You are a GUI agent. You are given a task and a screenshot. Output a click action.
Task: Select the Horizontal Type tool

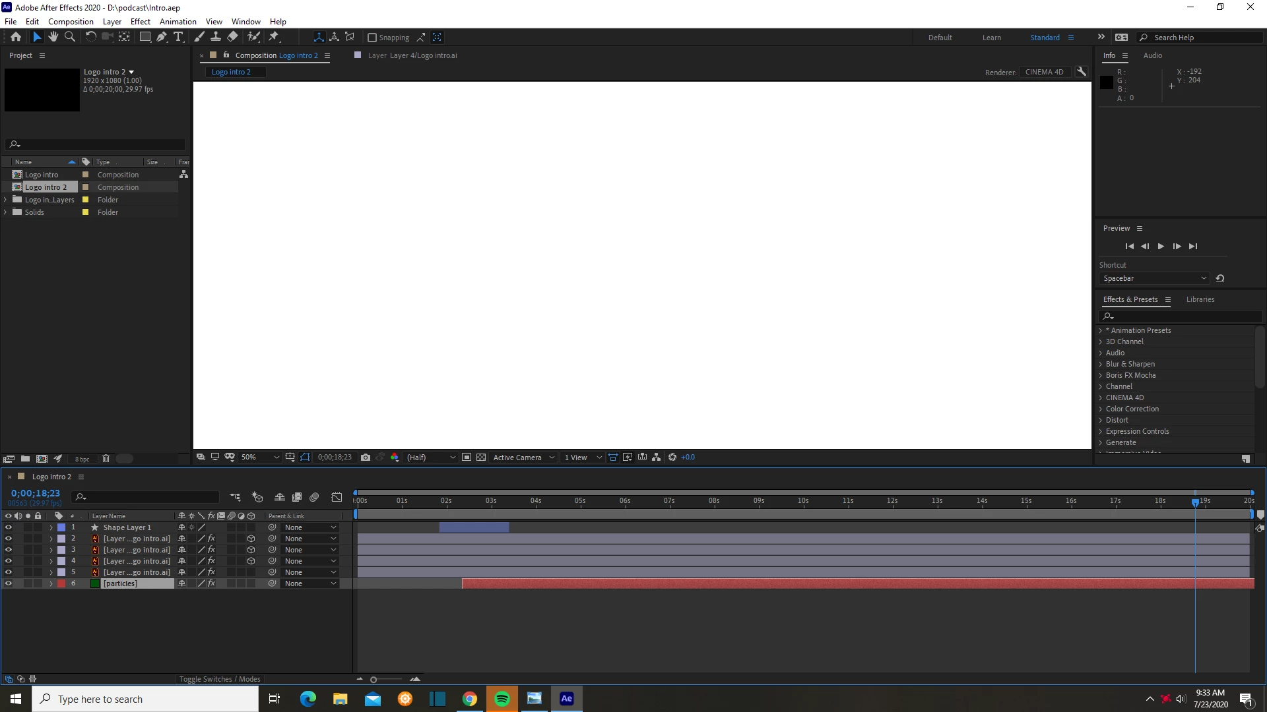(178, 37)
